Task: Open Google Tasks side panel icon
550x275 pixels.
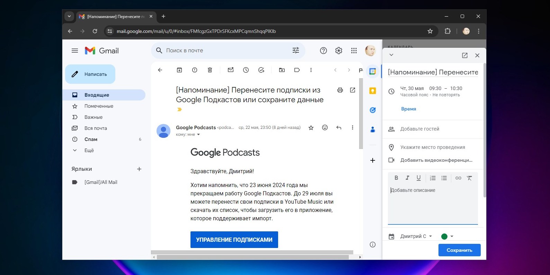Action: point(373,110)
